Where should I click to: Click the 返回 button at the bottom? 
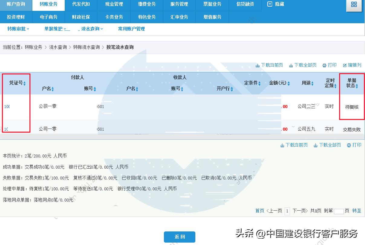(x=179, y=237)
